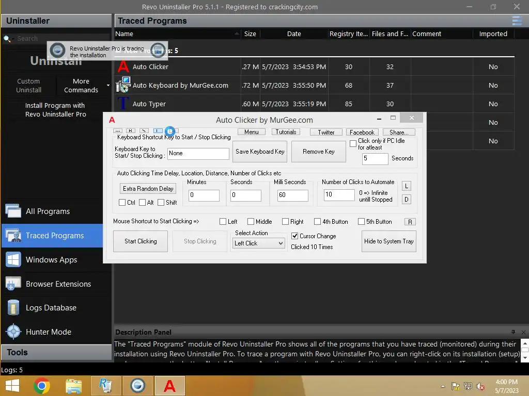Click the Keyboard Key 'None' input field

pyautogui.click(x=198, y=154)
